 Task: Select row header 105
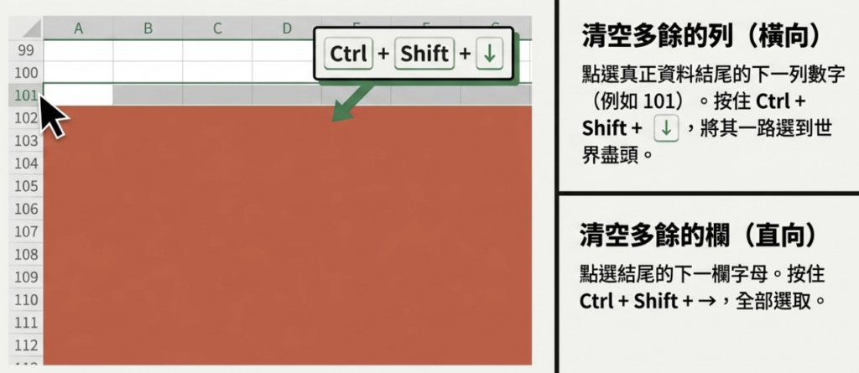(x=27, y=185)
